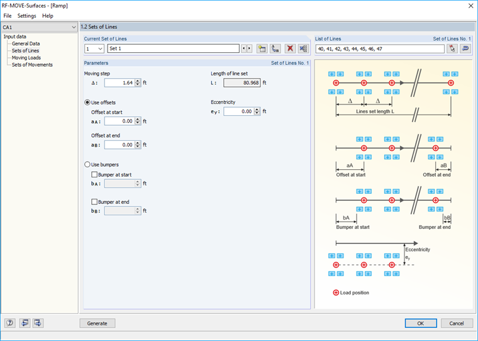Screen dimensions: 478x341
Task: Select General Data in the tree
Action: (26, 43)
